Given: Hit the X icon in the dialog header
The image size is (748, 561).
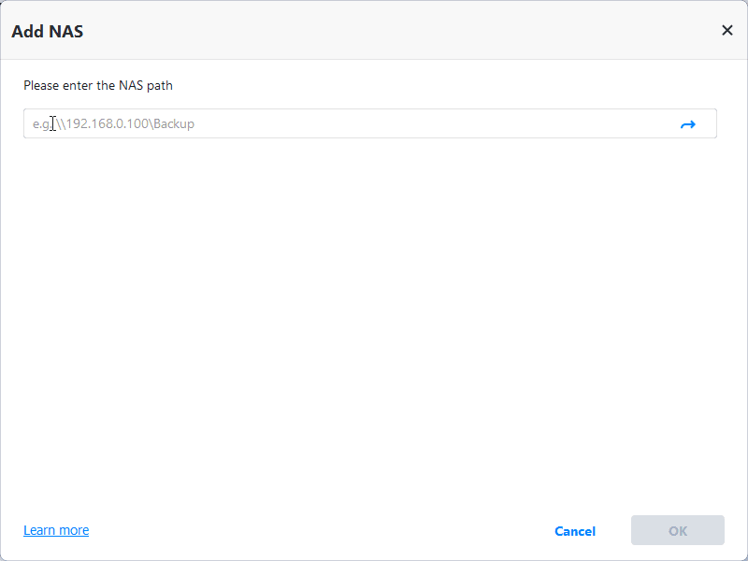Looking at the screenshot, I should point(727,30).
